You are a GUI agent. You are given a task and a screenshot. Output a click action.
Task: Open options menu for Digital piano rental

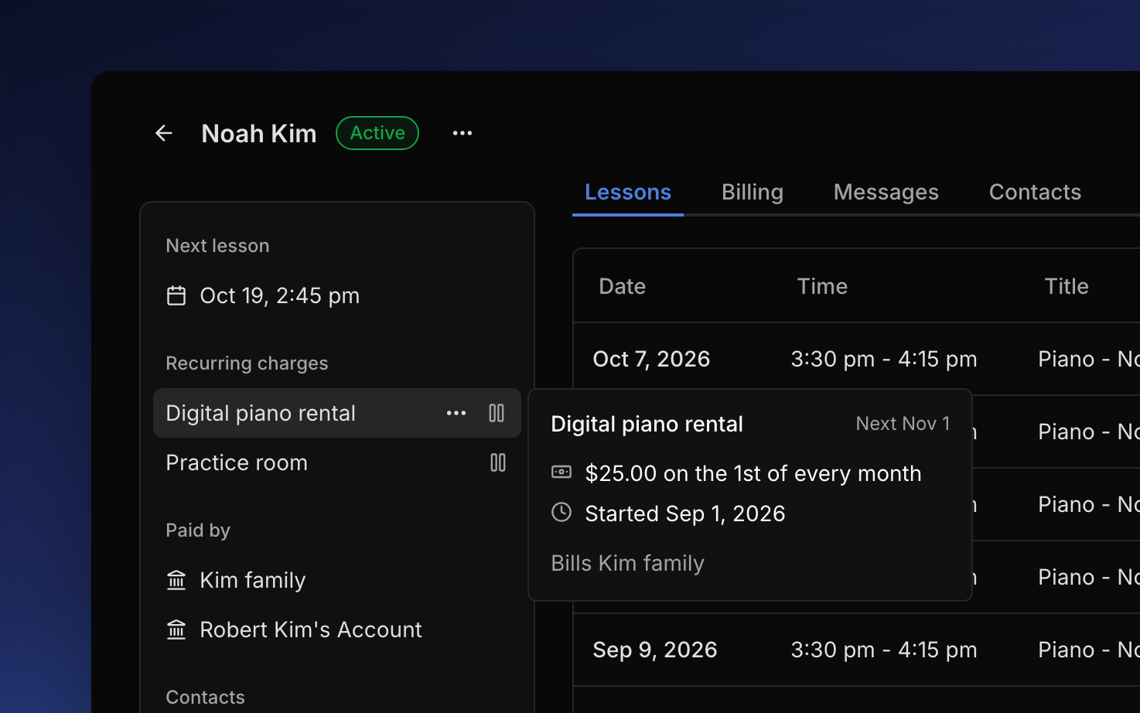pos(456,413)
